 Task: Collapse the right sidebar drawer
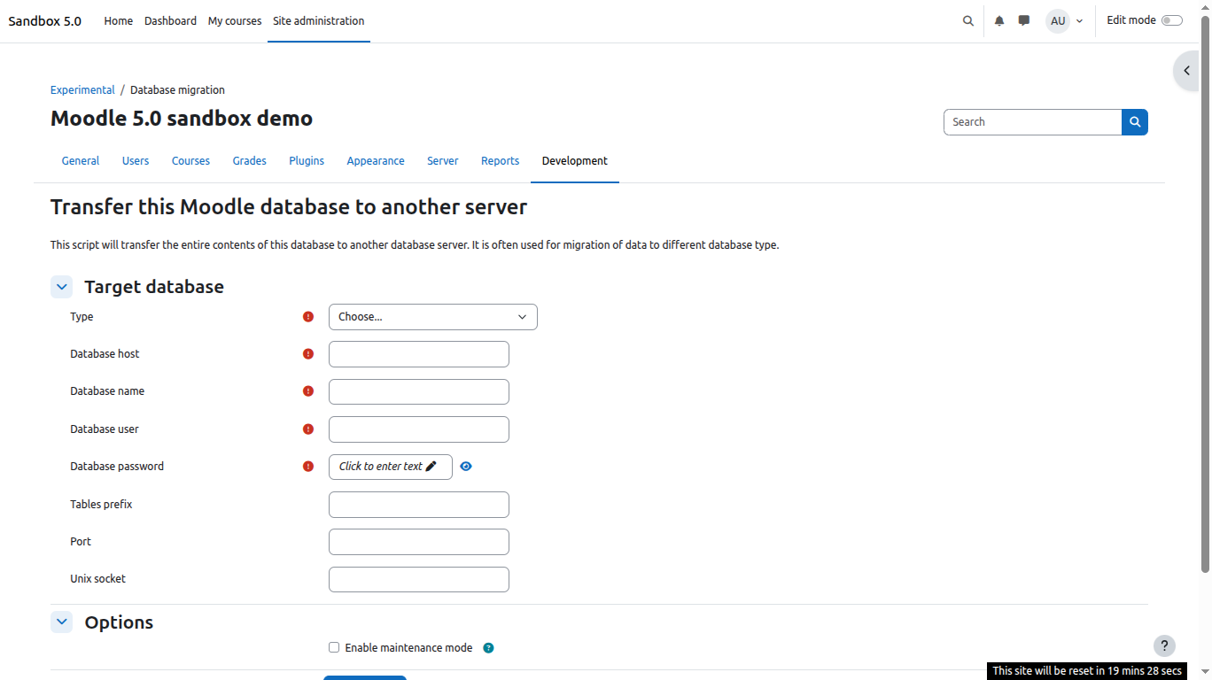click(1186, 70)
